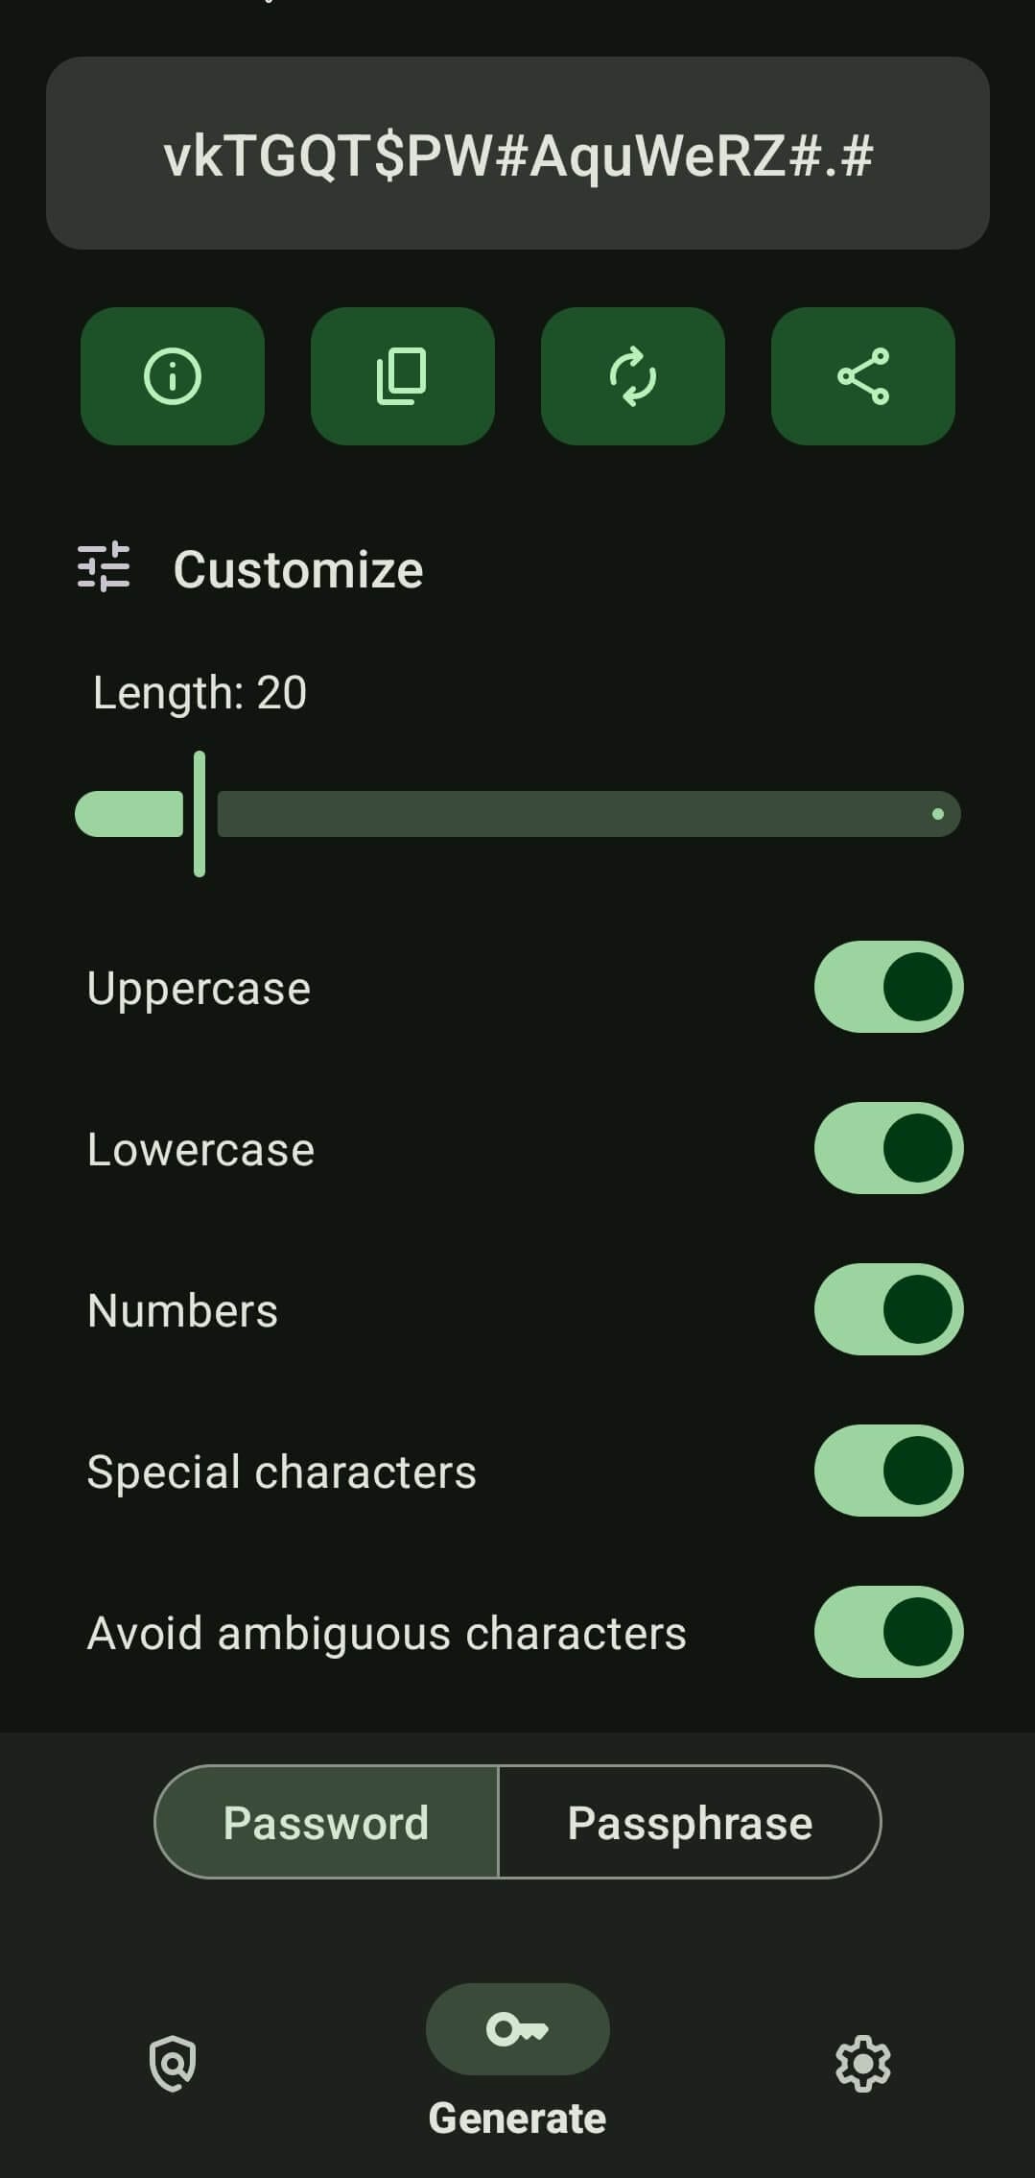Image resolution: width=1035 pixels, height=2178 pixels.
Task: Switch to Passphrase mode
Action: [x=690, y=1822]
